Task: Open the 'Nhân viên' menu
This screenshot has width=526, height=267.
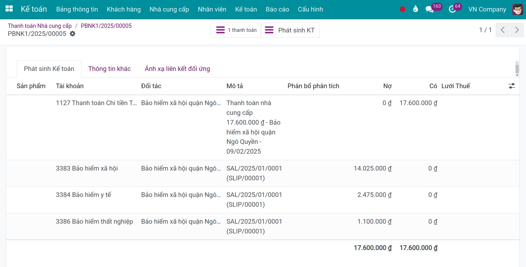Action: pyautogui.click(x=212, y=9)
